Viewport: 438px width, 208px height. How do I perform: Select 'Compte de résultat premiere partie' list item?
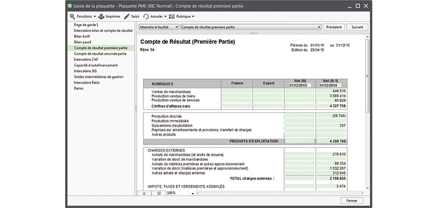pyautogui.click(x=101, y=48)
